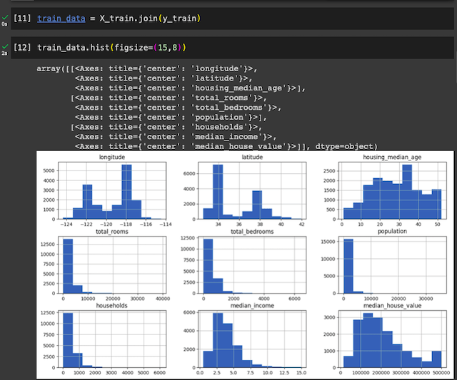457x380 pixels.
Task: Click the housing_median_age histogram title
Action: point(392,157)
